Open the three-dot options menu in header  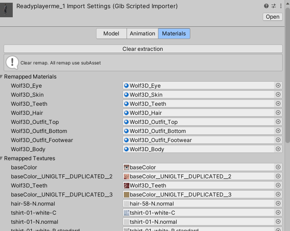[x=281, y=6]
